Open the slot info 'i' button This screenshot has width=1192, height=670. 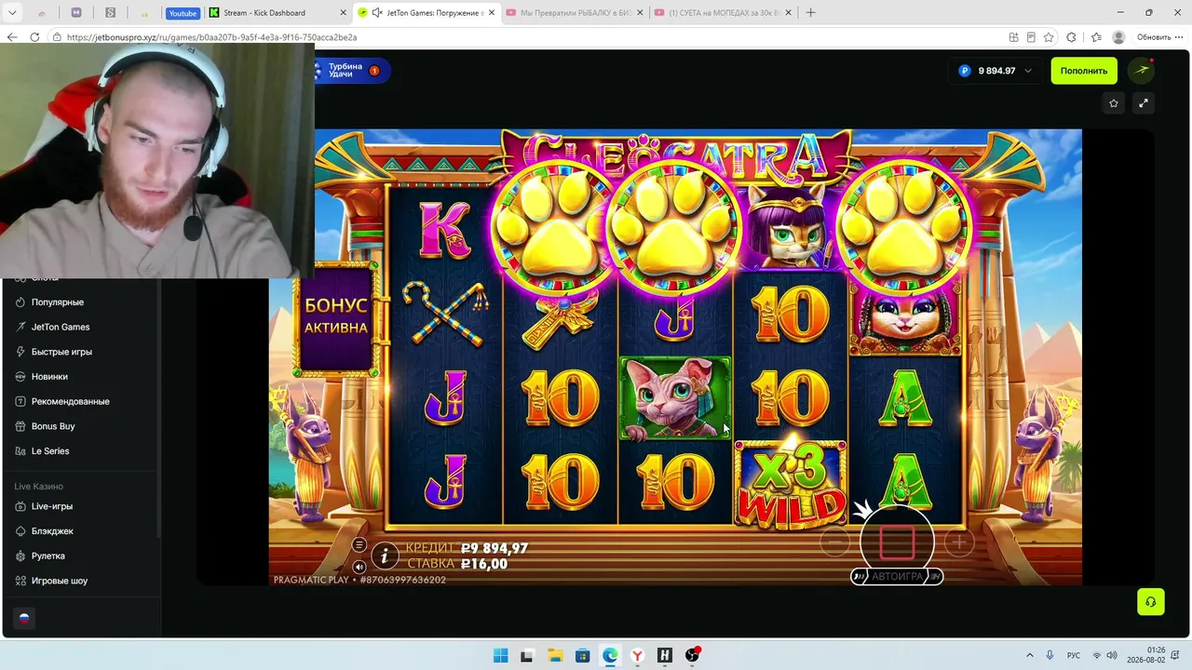[385, 556]
